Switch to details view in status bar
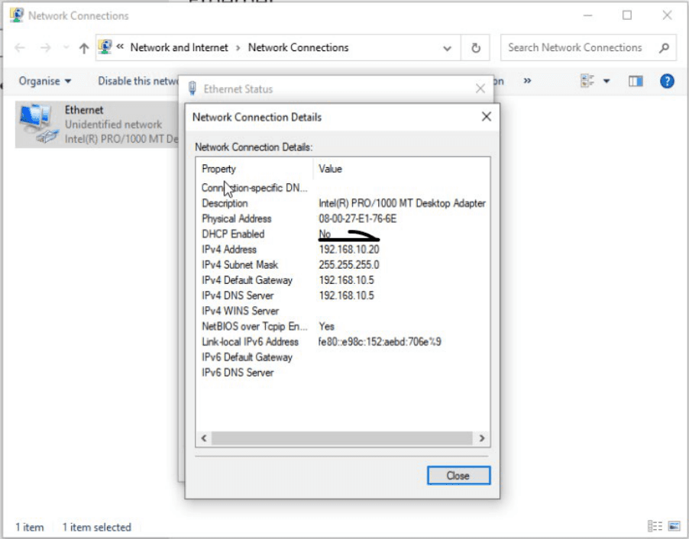The image size is (689, 539). [x=655, y=526]
